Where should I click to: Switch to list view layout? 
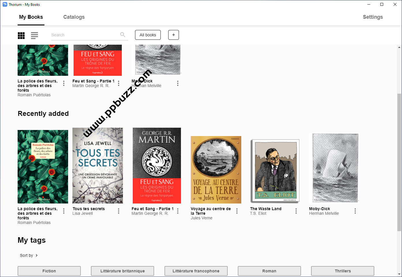click(34, 35)
